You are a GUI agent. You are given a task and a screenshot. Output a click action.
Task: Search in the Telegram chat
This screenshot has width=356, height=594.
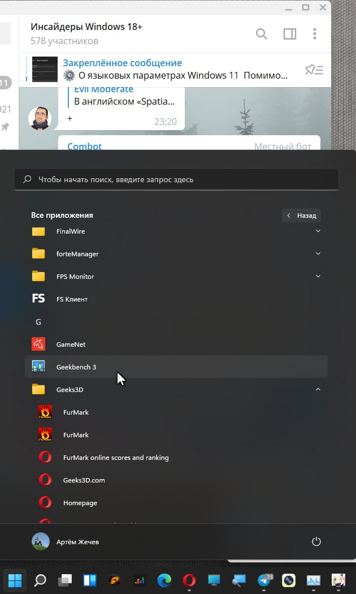pyautogui.click(x=262, y=34)
